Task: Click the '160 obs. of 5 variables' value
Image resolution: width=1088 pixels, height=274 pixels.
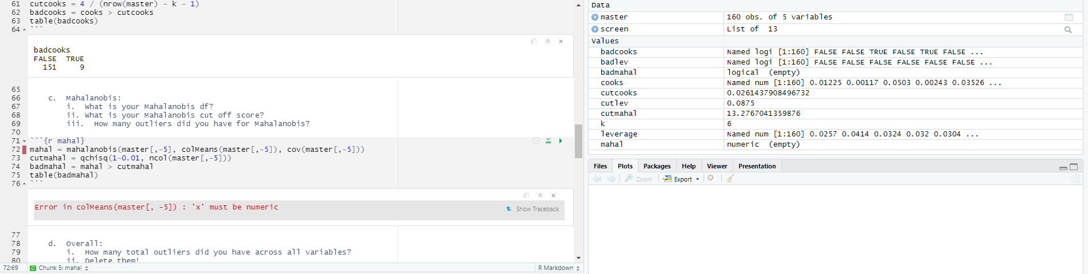Action: pyautogui.click(x=780, y=17)
